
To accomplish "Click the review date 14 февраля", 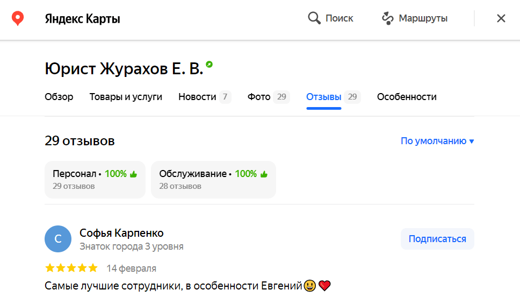I will click(x=131, y=268).
